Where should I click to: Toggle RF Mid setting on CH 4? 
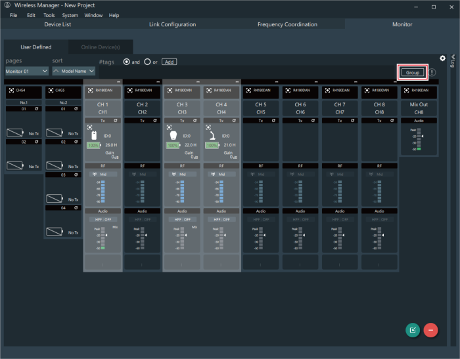click(221, 174)
